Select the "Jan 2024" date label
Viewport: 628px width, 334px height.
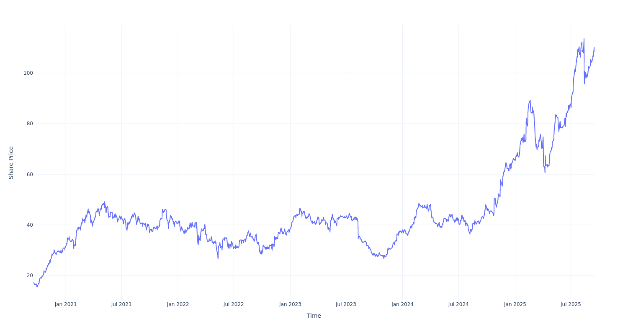tap(402, 304)
